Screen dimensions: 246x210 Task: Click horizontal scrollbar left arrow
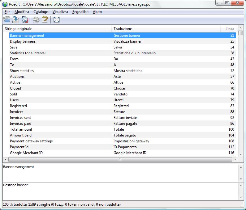pyautogui.click(x=6, y=159)
